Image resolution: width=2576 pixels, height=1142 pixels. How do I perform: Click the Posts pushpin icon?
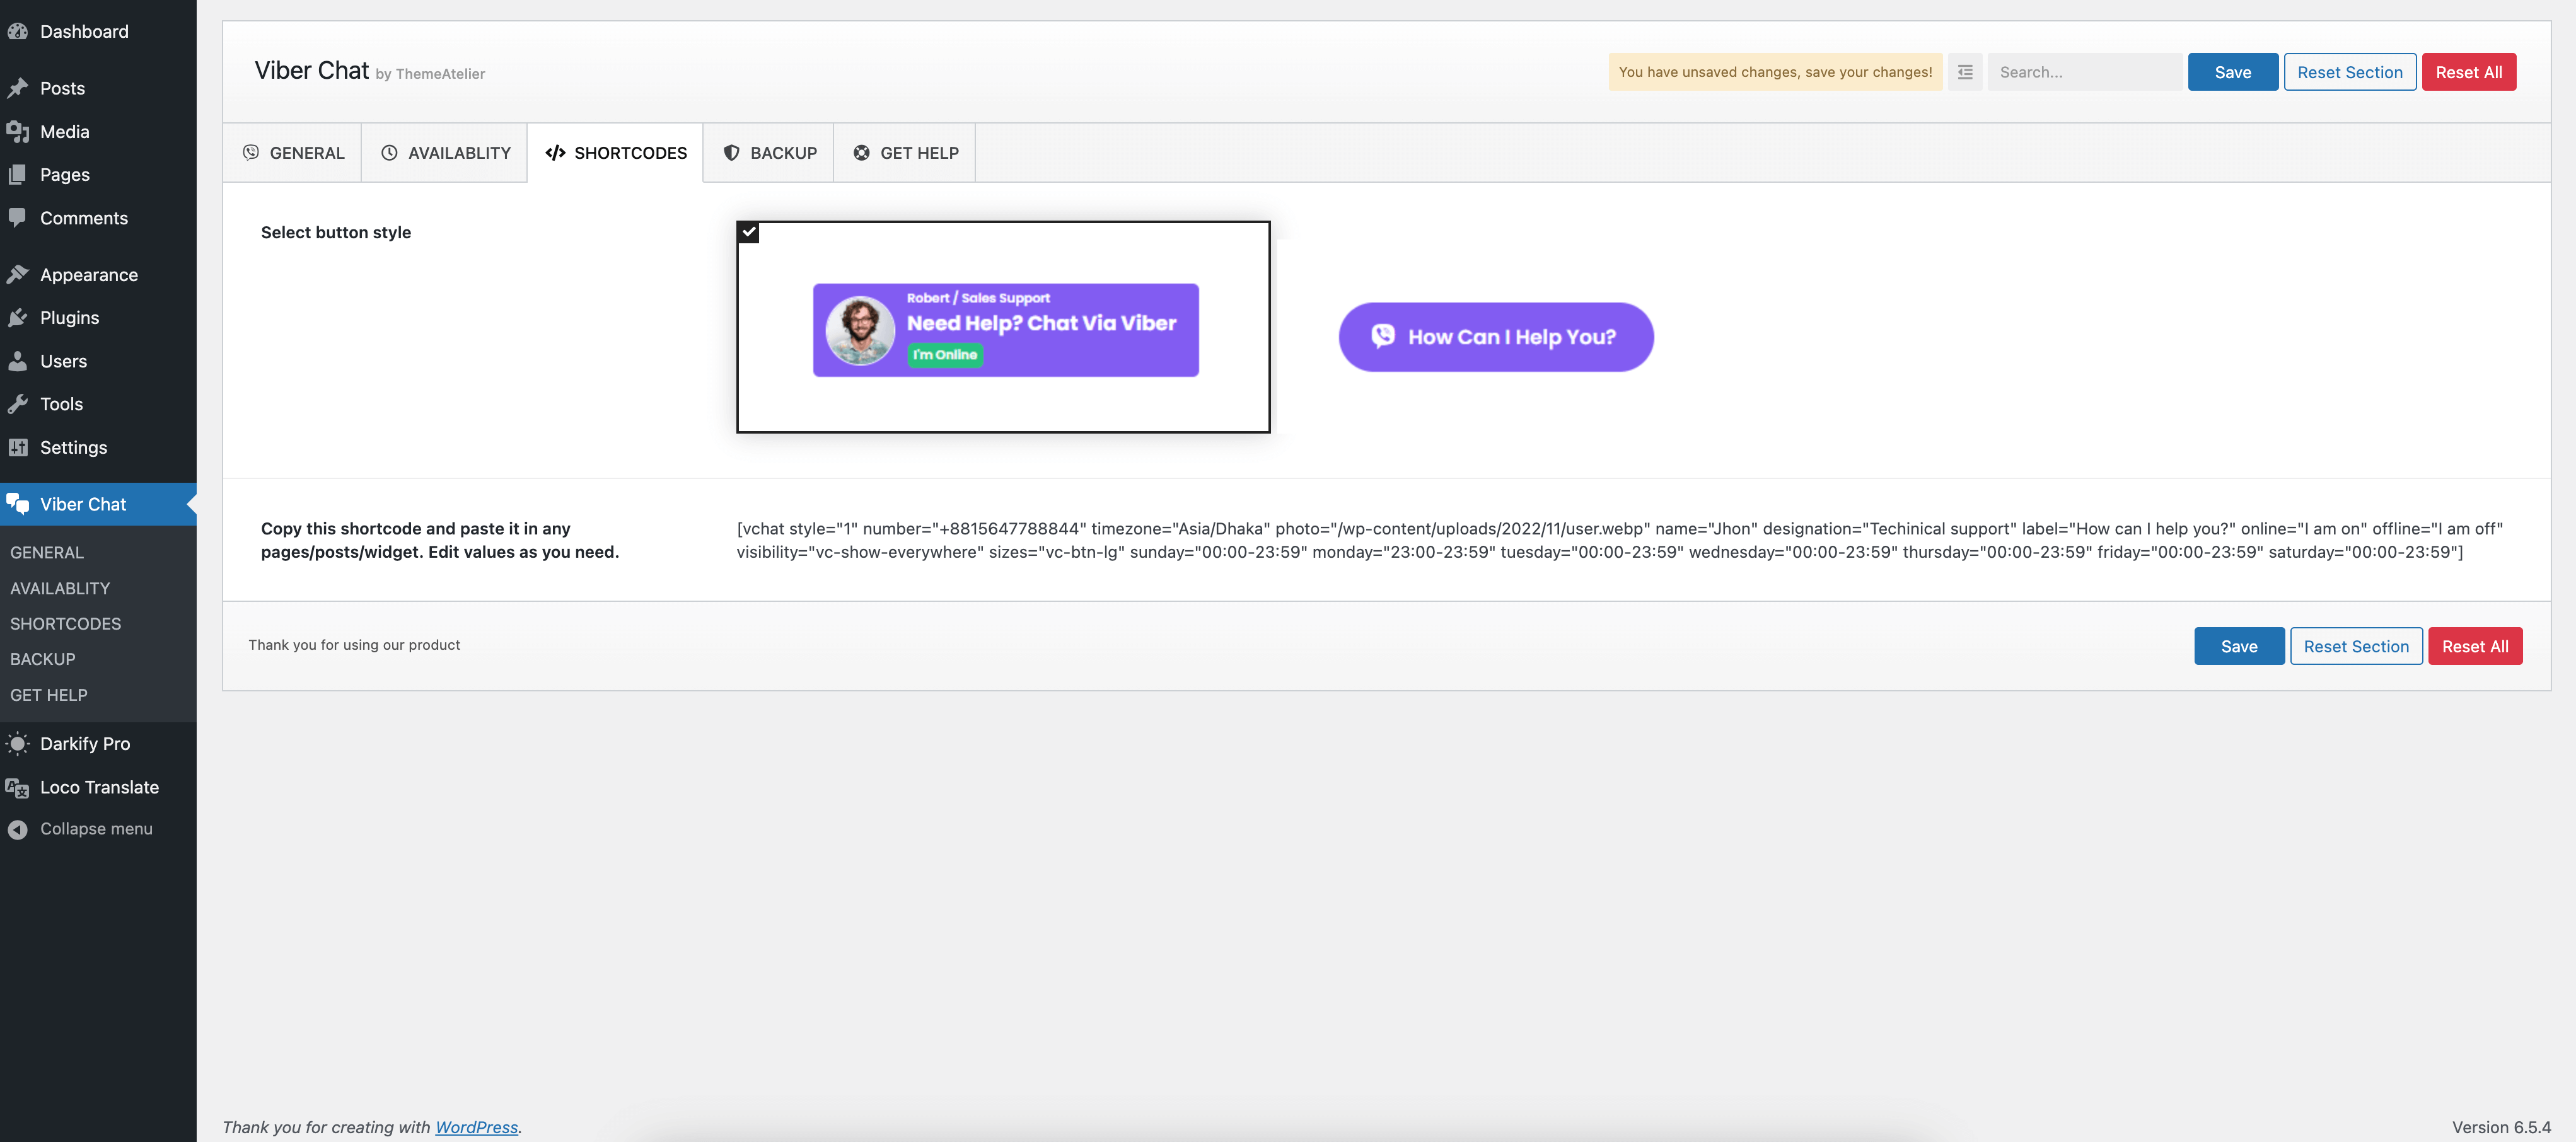tap(17, 88)
